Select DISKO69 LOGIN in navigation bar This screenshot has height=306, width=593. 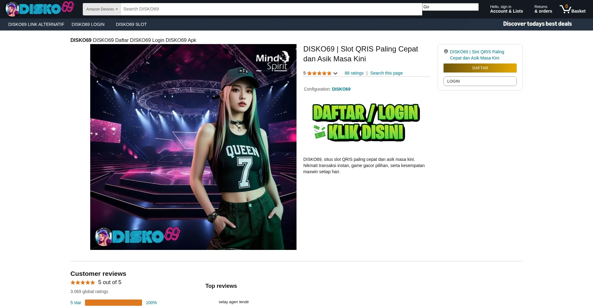(x=88, y=24)
